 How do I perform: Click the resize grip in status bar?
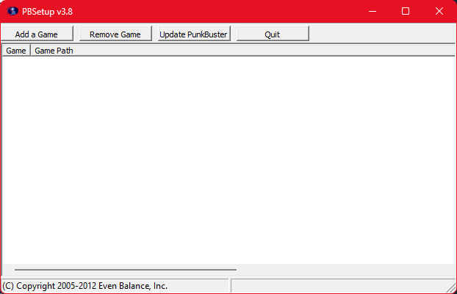(x=451, y=287)
